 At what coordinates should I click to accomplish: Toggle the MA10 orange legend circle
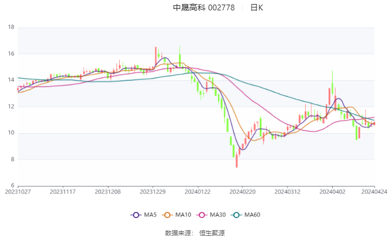(167, 215)
